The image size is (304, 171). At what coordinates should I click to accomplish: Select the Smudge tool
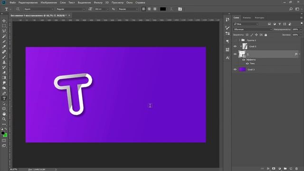(x=4, y=83)
